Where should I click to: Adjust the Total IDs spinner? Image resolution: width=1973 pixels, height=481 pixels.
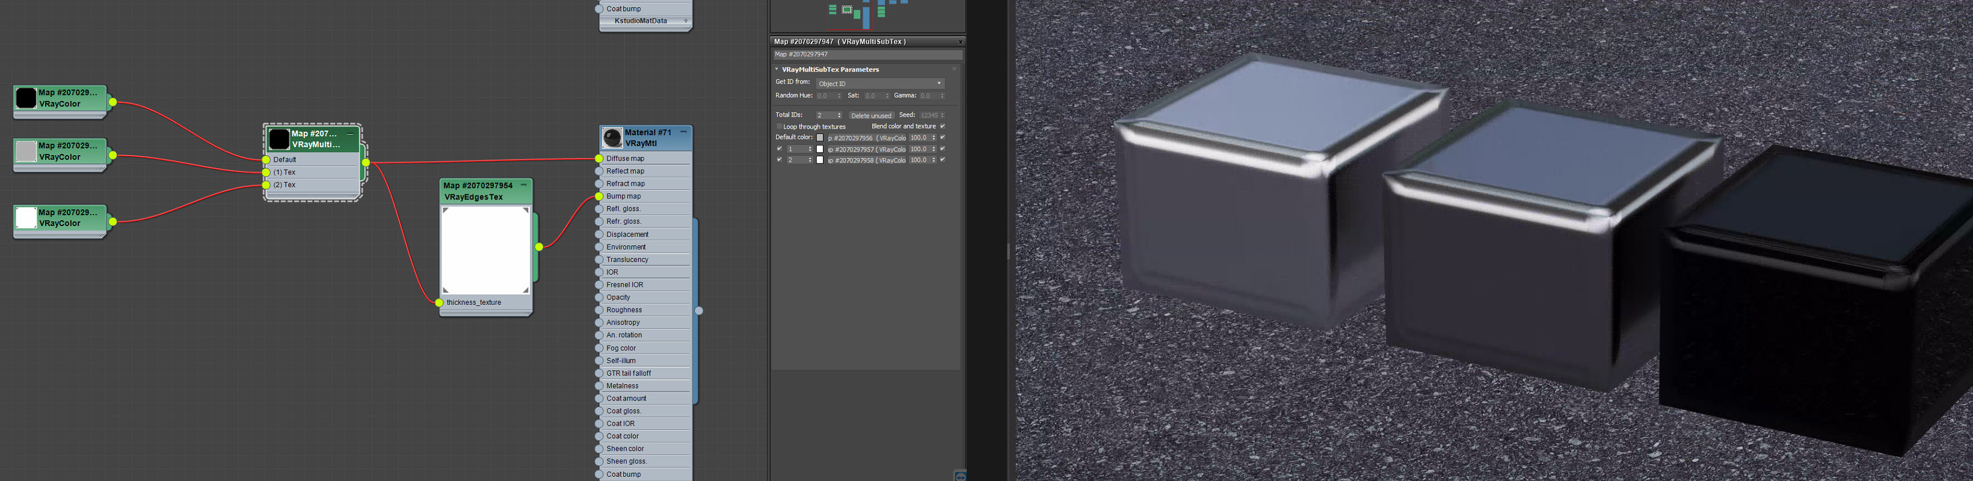(839, 115)
